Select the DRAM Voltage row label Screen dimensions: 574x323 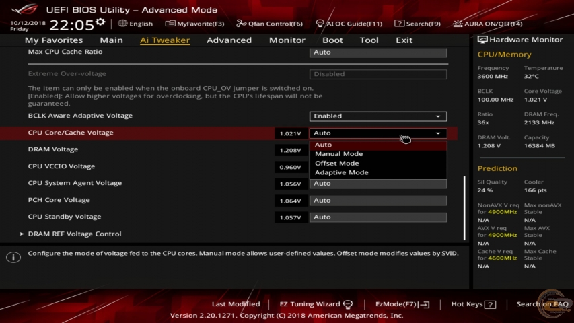(53, 149)
